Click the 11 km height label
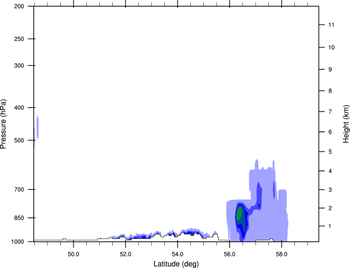Screen dimensions: 350x268 (x=331, y=25)
